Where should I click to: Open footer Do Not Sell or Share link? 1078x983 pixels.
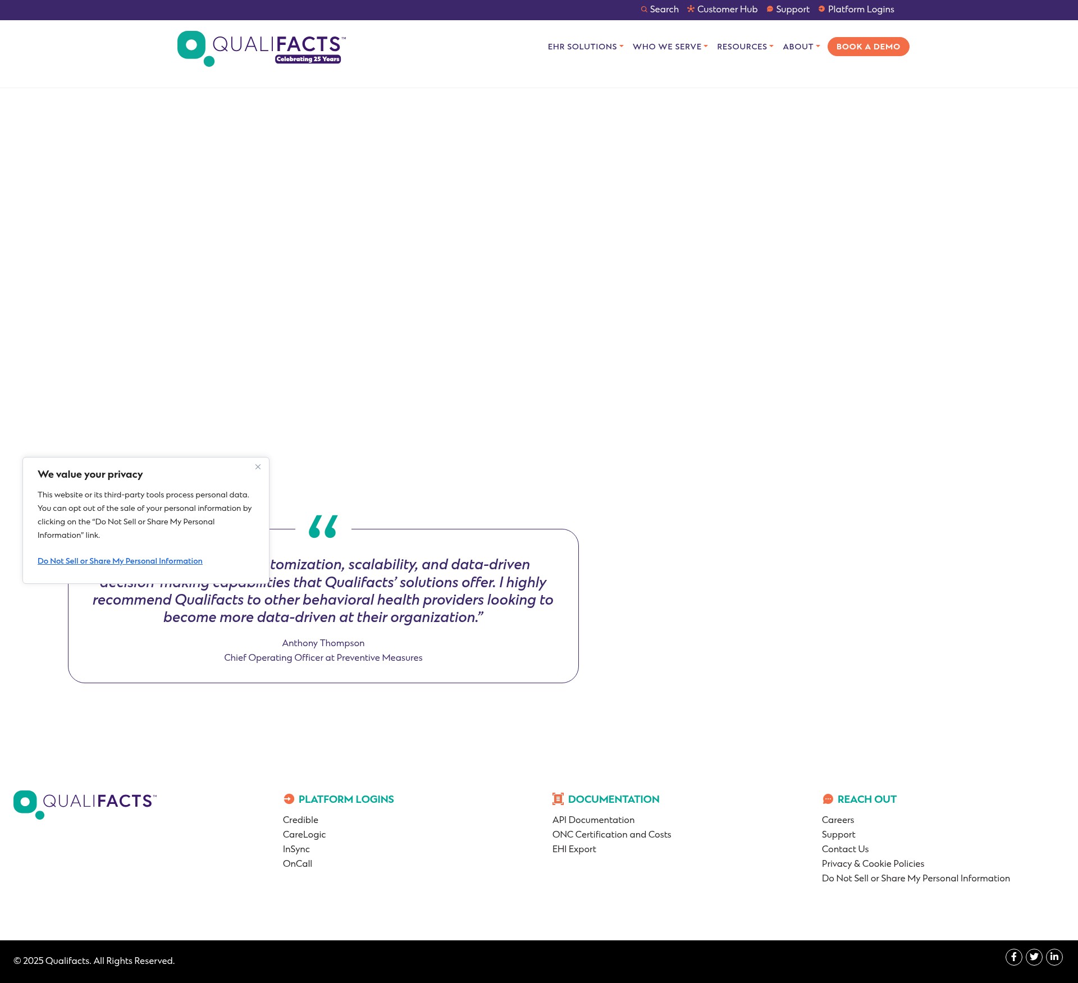point(915,878)
